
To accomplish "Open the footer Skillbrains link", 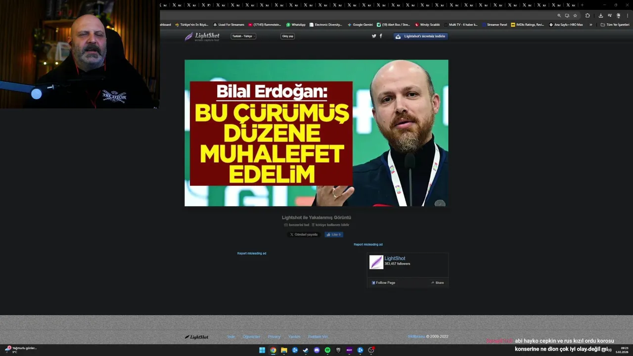I will pos(416,337).
